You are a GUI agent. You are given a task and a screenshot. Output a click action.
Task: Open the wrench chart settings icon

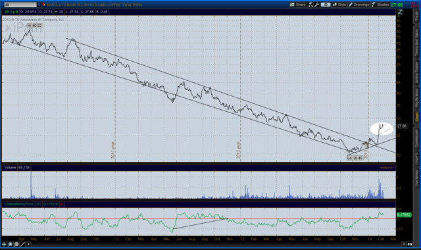317,5
